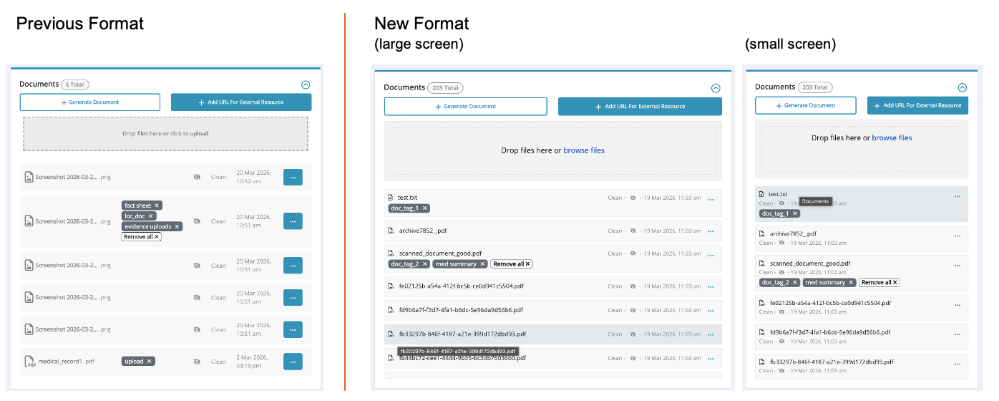Toggle visibility for scanned_document_good.pdf in large screen
Image resolution: width=999 pixels, height=401 pixels.
click(x=633, y=253)
